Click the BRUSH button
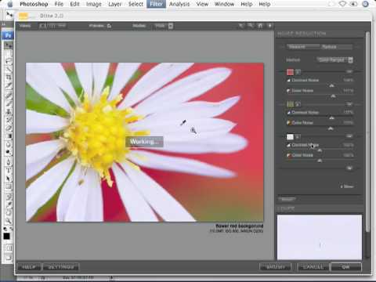This screenshot has width=376, height=282. point(276,267)
